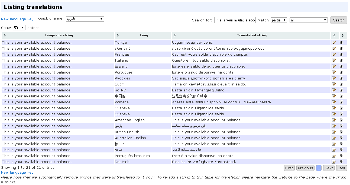
Task: Edit the Australian English translation
Action: click(x=334, y=138)
